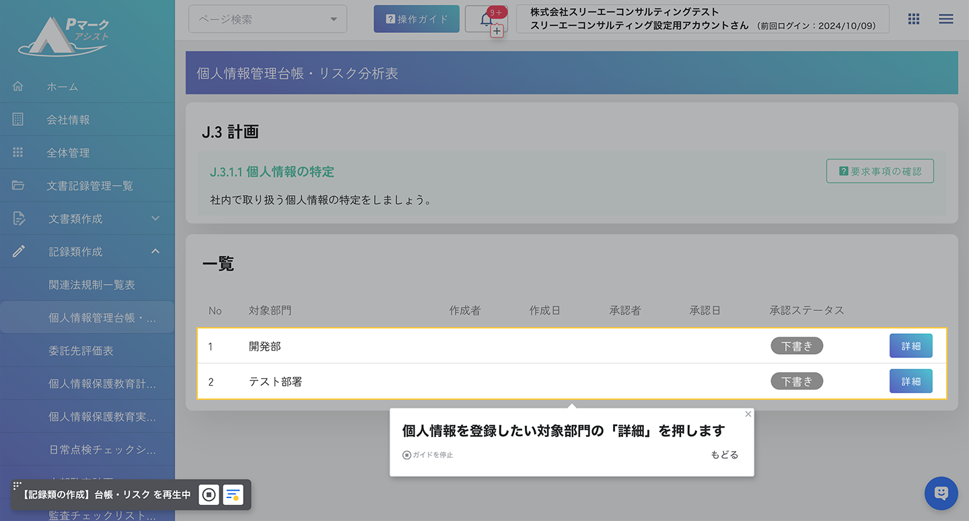This screenshot has height=521, width=969.
Task: Click もどる in the guide tooltip
Action: (724, 455)
